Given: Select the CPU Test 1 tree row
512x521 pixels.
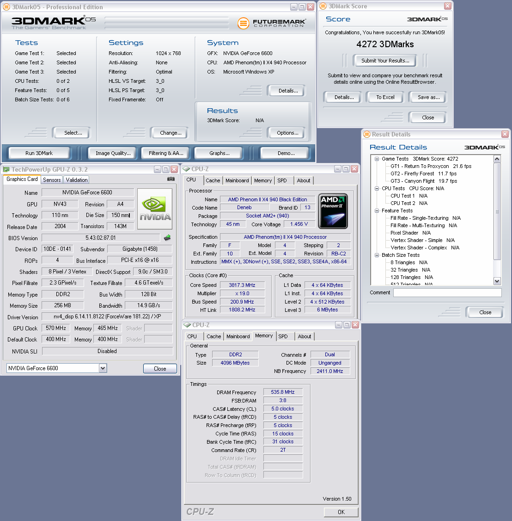Looking at the screenshot, I should tap(409, 196).
